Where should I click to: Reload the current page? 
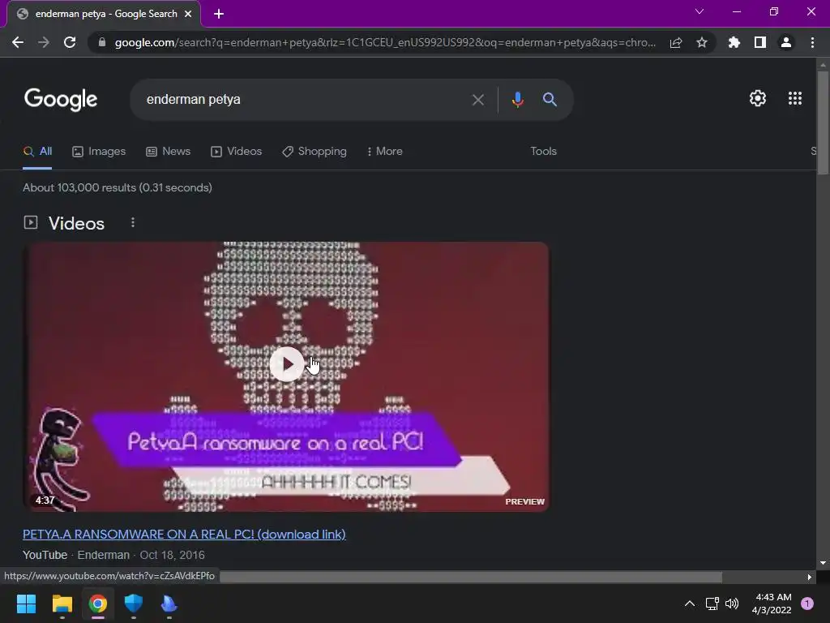tap(70, 42)
